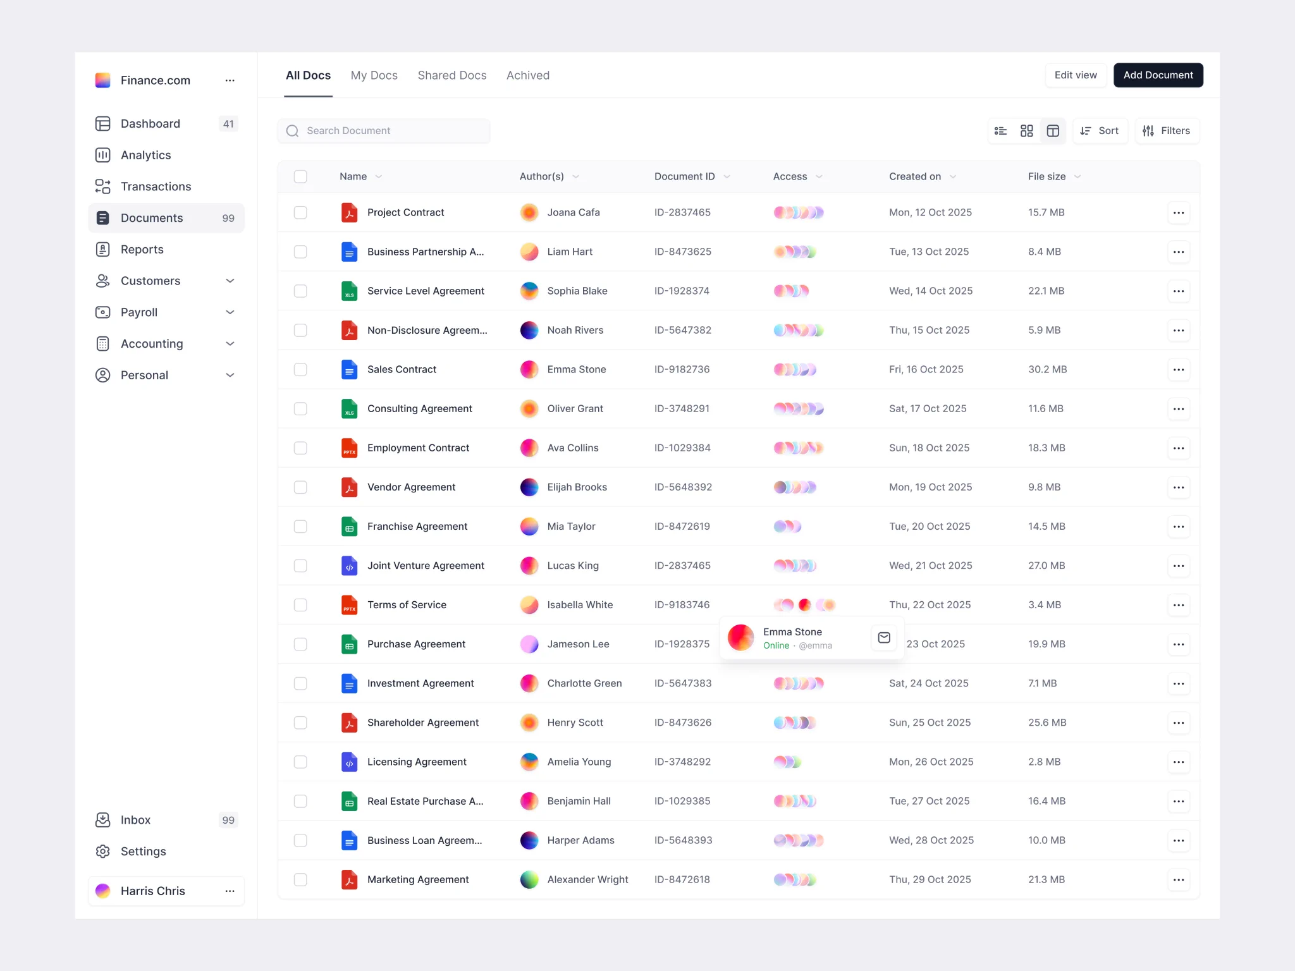Open Settings gear in sidebar
This screenshot has width=1295, height=971.
tap(102, 852)
